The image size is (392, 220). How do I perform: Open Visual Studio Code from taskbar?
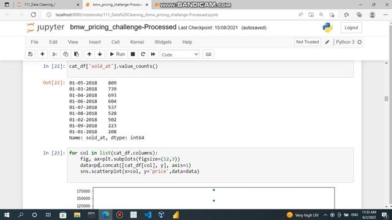[x=148, y=215]
